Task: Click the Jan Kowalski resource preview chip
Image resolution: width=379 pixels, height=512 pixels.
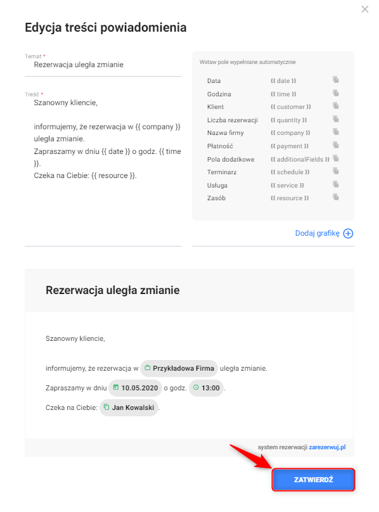Action: (x=129, y=407)
